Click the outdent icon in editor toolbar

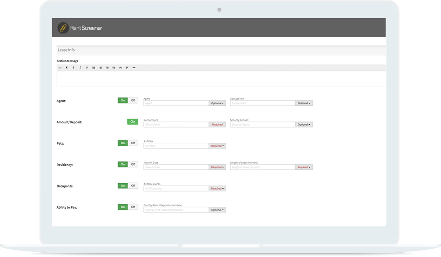point(107,68)
